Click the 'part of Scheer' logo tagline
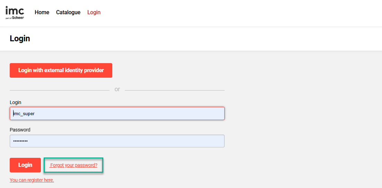Image resolution: width=382 pixels, height=188 pixels. coord(15,18)
